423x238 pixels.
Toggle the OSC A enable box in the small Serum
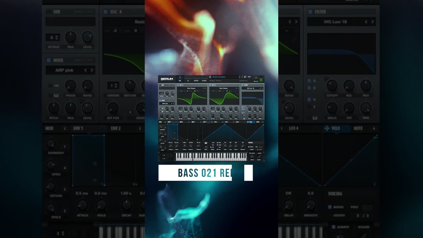coord(178,85)
